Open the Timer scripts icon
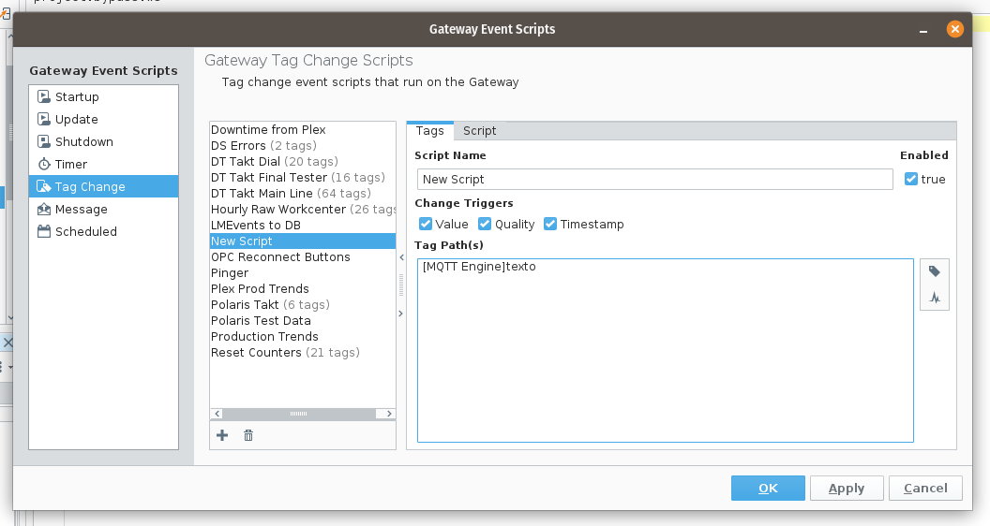990x526 pixels. 44,164
